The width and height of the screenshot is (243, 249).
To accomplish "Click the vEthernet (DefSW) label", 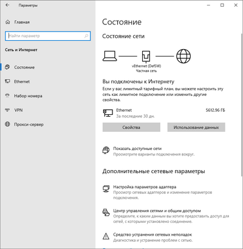I will 146,66.
